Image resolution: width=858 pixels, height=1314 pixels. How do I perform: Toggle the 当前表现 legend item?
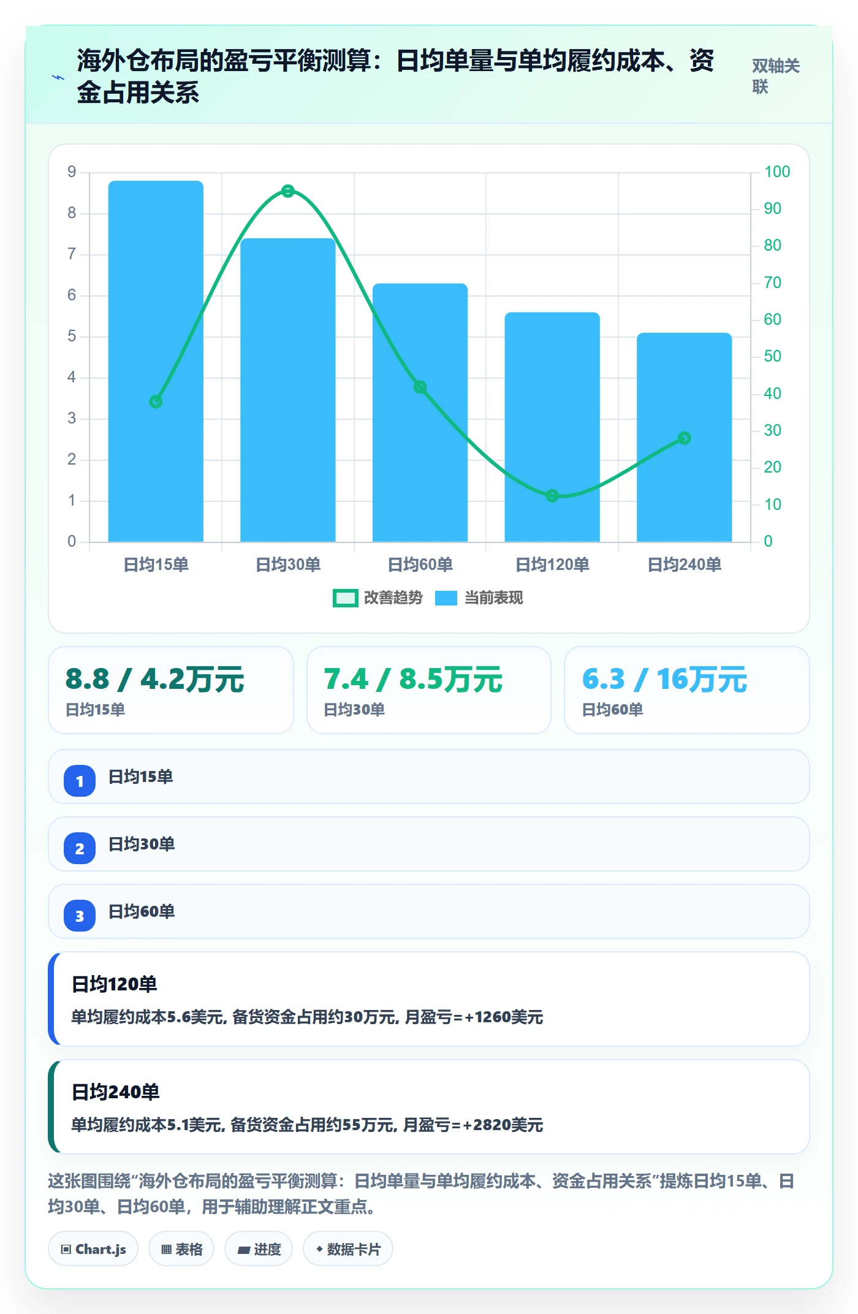(479, 598)
